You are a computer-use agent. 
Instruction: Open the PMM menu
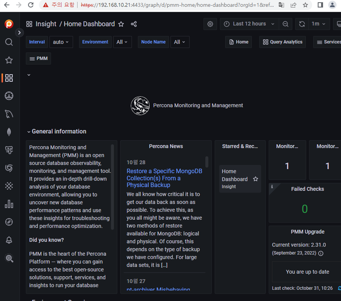38,59
